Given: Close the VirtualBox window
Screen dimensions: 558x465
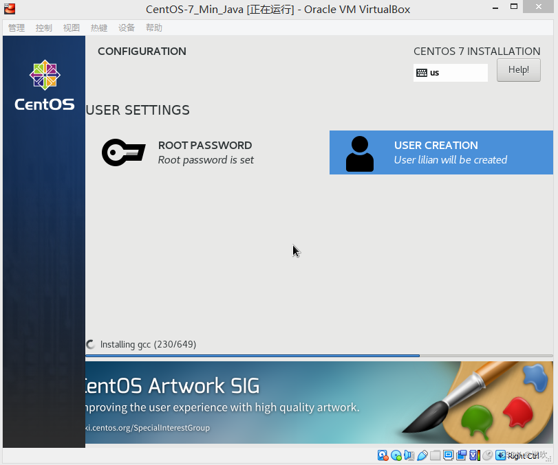Looking at the screenshot, I should tap(539, 7).
